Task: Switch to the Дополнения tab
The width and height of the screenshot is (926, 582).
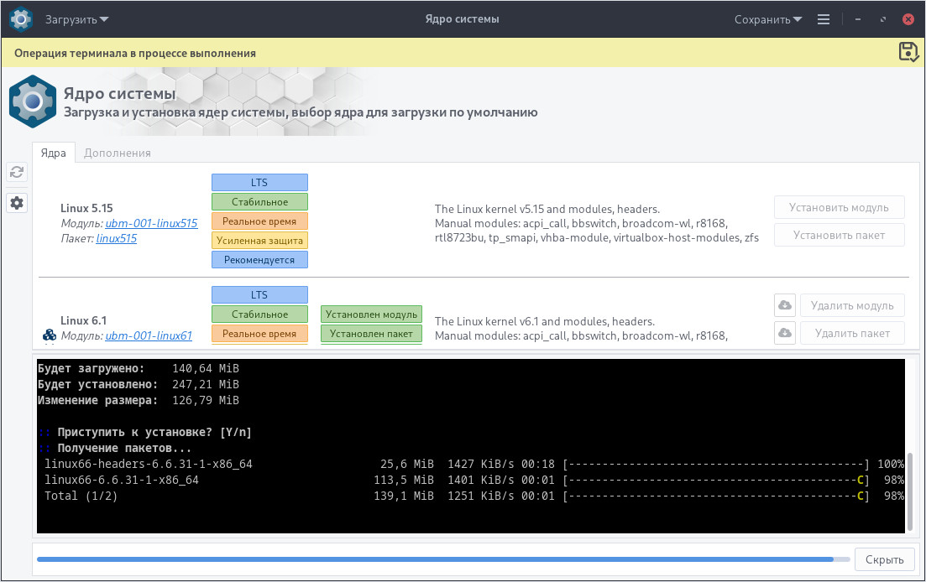Action: [x=117, y=153]
